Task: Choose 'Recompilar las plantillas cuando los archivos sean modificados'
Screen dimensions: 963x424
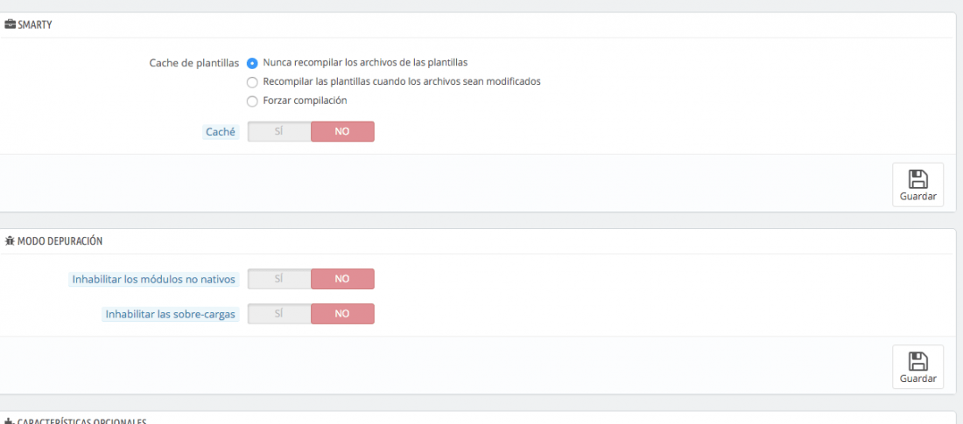Action: (x=252, y=83)
